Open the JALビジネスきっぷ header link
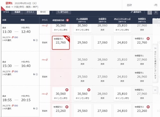 (122, 19)
